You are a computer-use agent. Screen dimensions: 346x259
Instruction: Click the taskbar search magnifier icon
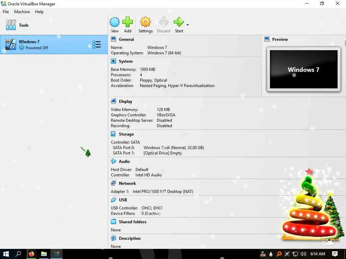pyautogui.click(x=18, y=254)
